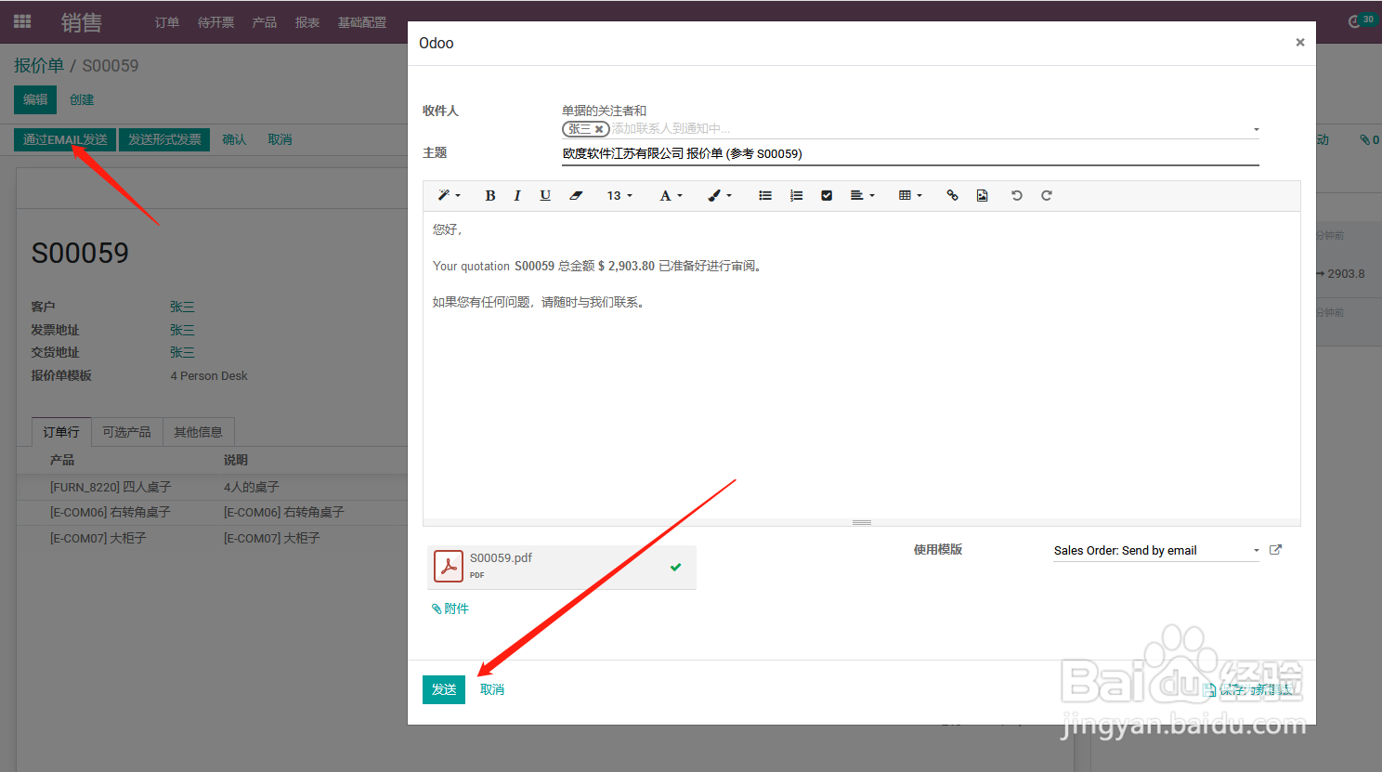
Task: Open the background color brush dropdown
Action: [x=720, y=195]
